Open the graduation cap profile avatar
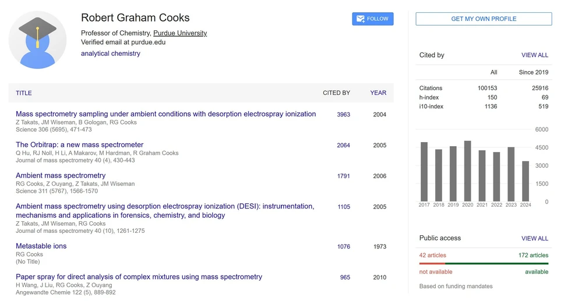The width and height of the screenshot is (564, 301). [x=37, y=40]
